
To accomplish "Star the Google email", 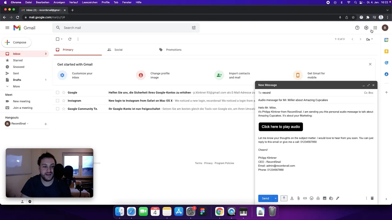I will click(64, 93).
